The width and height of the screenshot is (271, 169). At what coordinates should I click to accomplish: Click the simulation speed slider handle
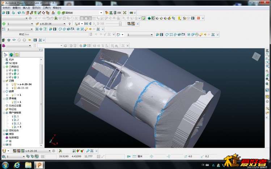(x=120, y=24)
